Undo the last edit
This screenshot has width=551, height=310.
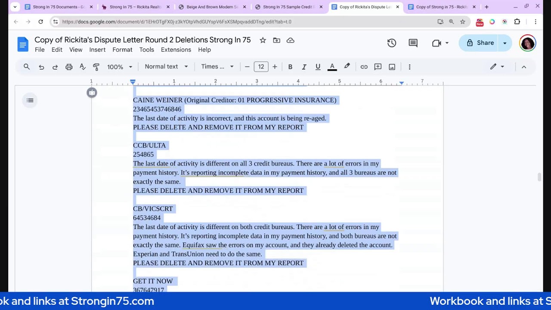41,67
